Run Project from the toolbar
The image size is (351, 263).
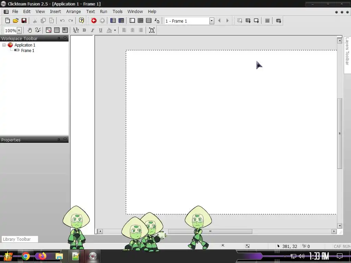240,21
